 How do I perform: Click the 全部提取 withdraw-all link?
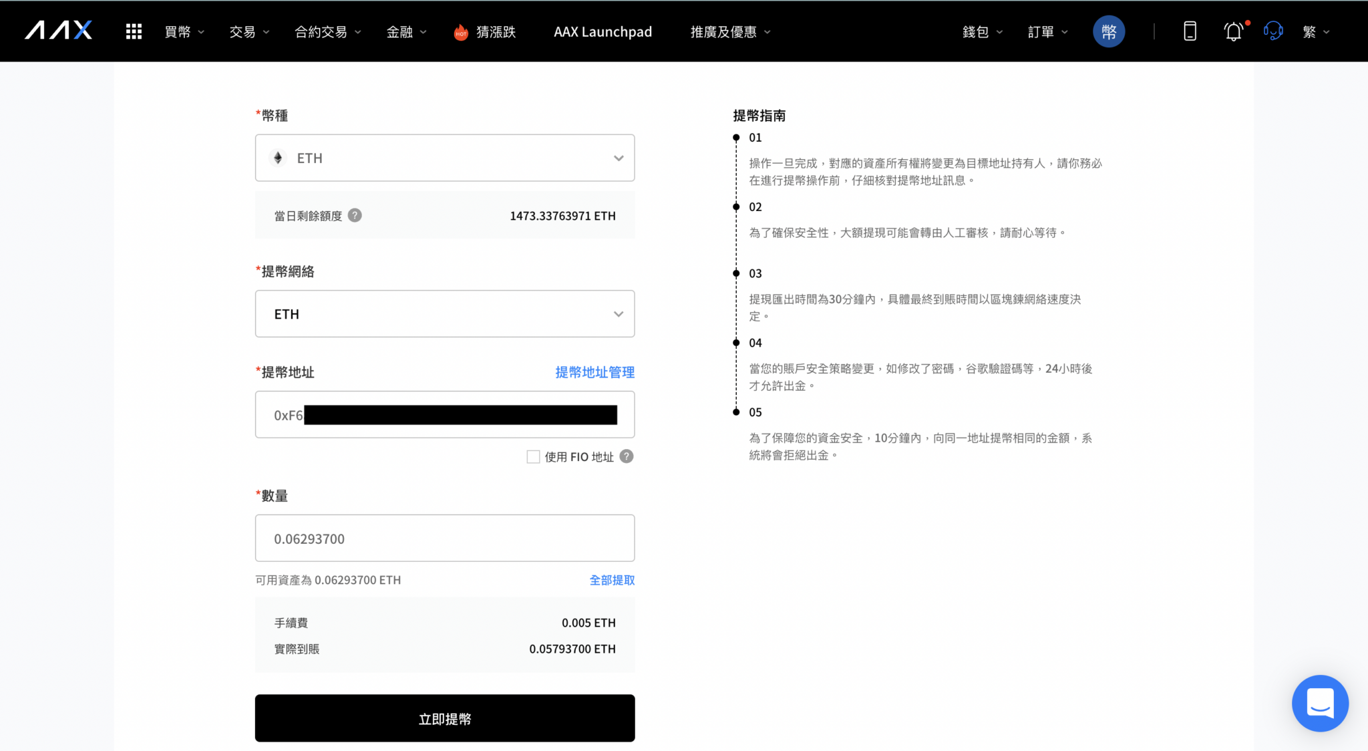click(612, 580)
